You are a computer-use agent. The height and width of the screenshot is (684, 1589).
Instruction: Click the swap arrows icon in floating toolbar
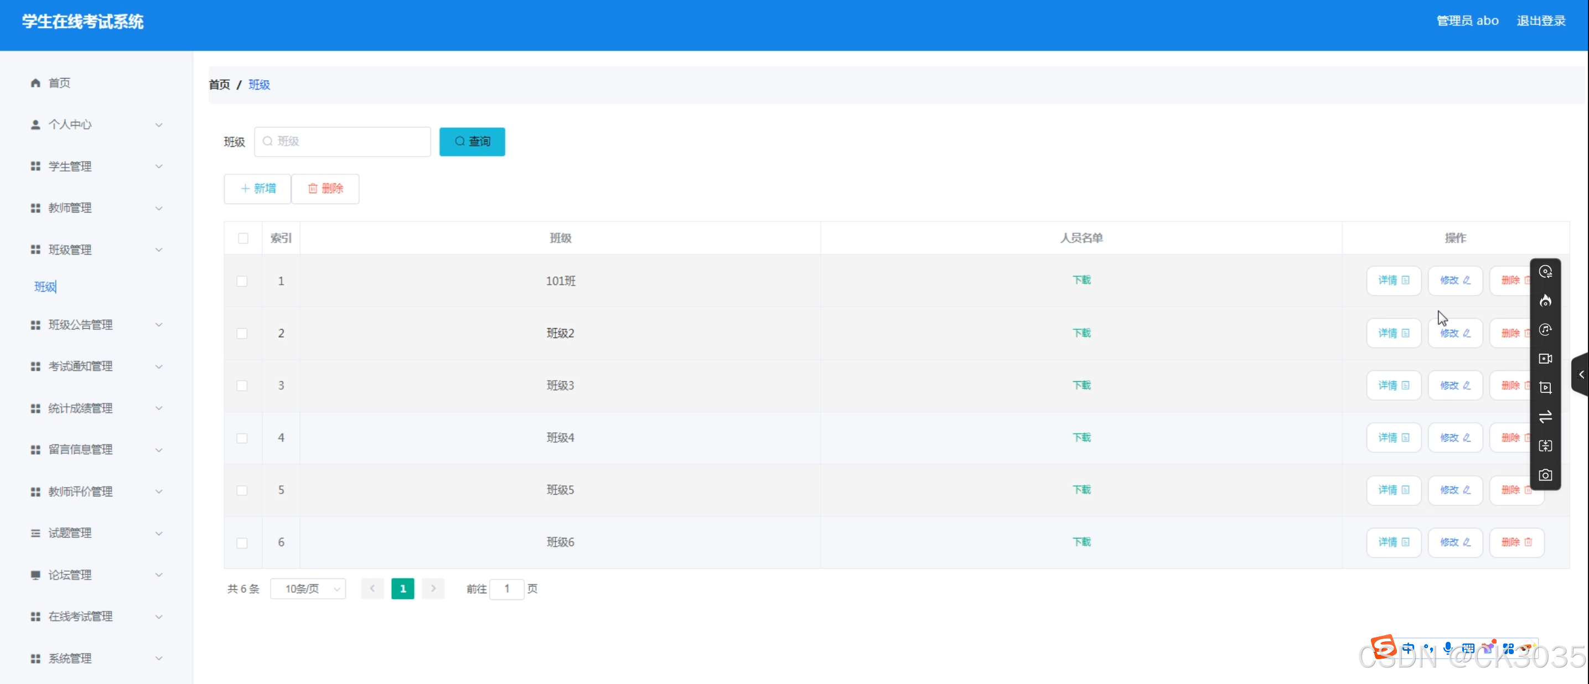[1545, 417]
